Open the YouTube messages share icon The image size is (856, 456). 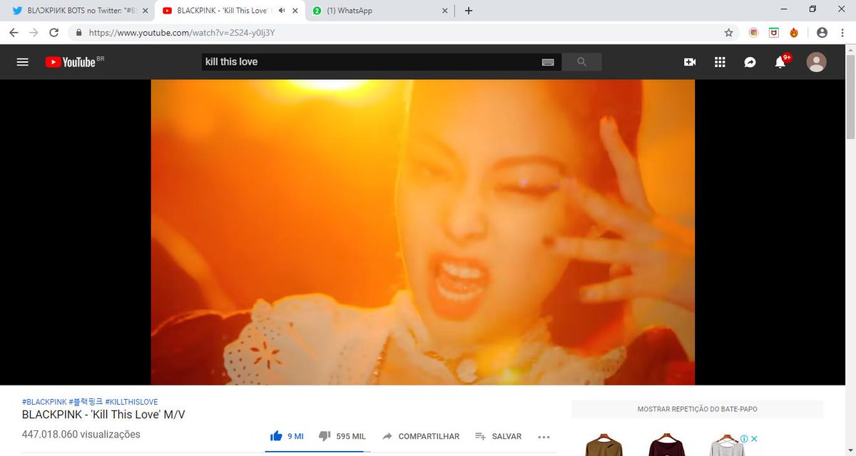(x=750, y=62)
